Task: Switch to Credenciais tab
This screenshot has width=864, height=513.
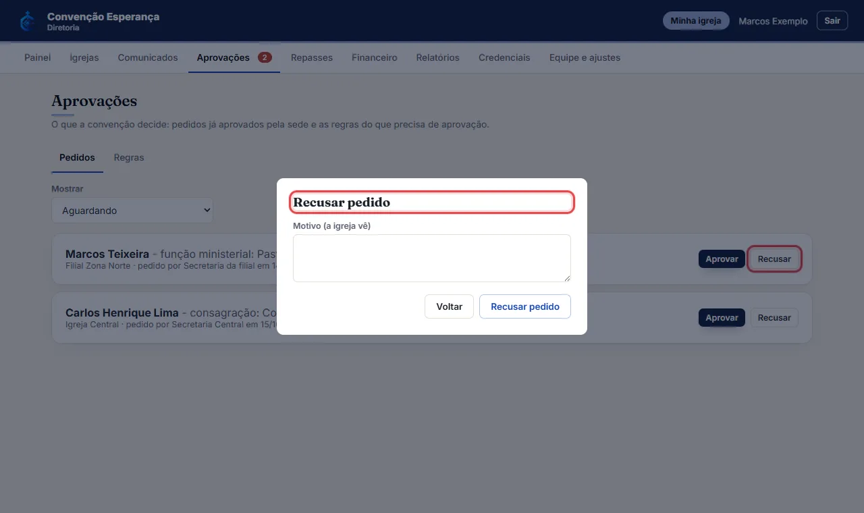Action: click(504, 57)
